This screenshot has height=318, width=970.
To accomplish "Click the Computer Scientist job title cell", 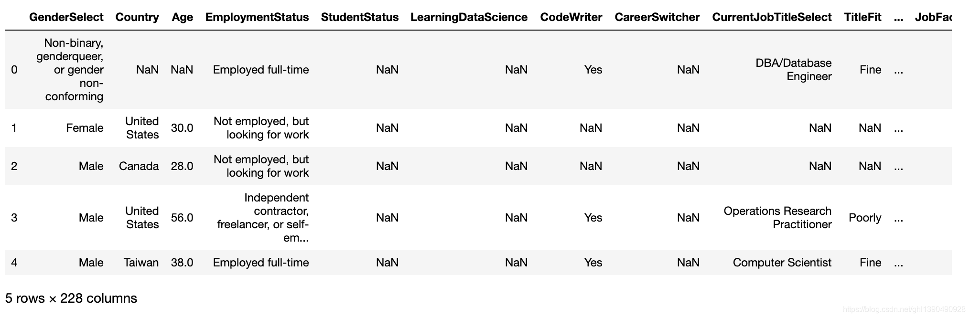I will pyautogui.click(x=782, y=263).
